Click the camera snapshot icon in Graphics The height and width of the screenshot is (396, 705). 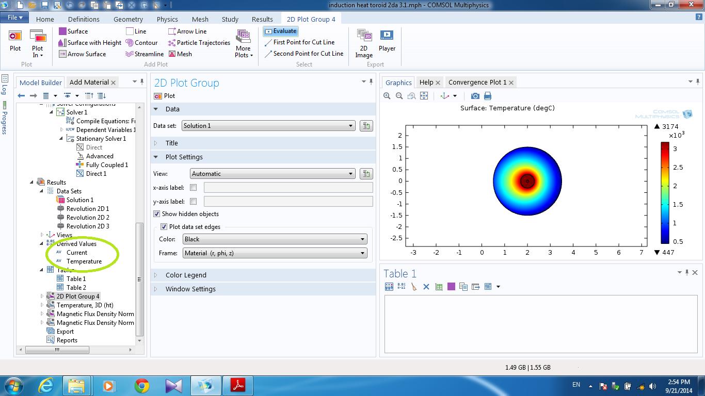475,96
